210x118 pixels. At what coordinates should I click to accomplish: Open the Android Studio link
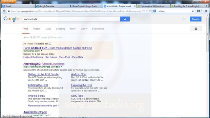pos(36,96)
